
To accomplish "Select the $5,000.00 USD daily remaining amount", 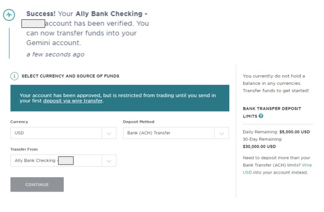I will (x=294, y=132).
